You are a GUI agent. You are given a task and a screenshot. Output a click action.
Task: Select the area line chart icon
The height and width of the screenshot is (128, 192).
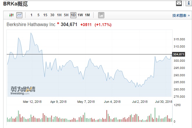[19, 15]
